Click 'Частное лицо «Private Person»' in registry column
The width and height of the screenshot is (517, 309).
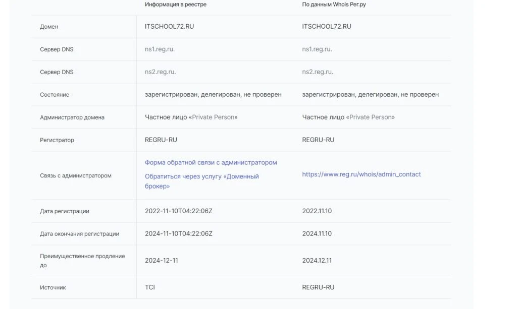click(191, 117)
